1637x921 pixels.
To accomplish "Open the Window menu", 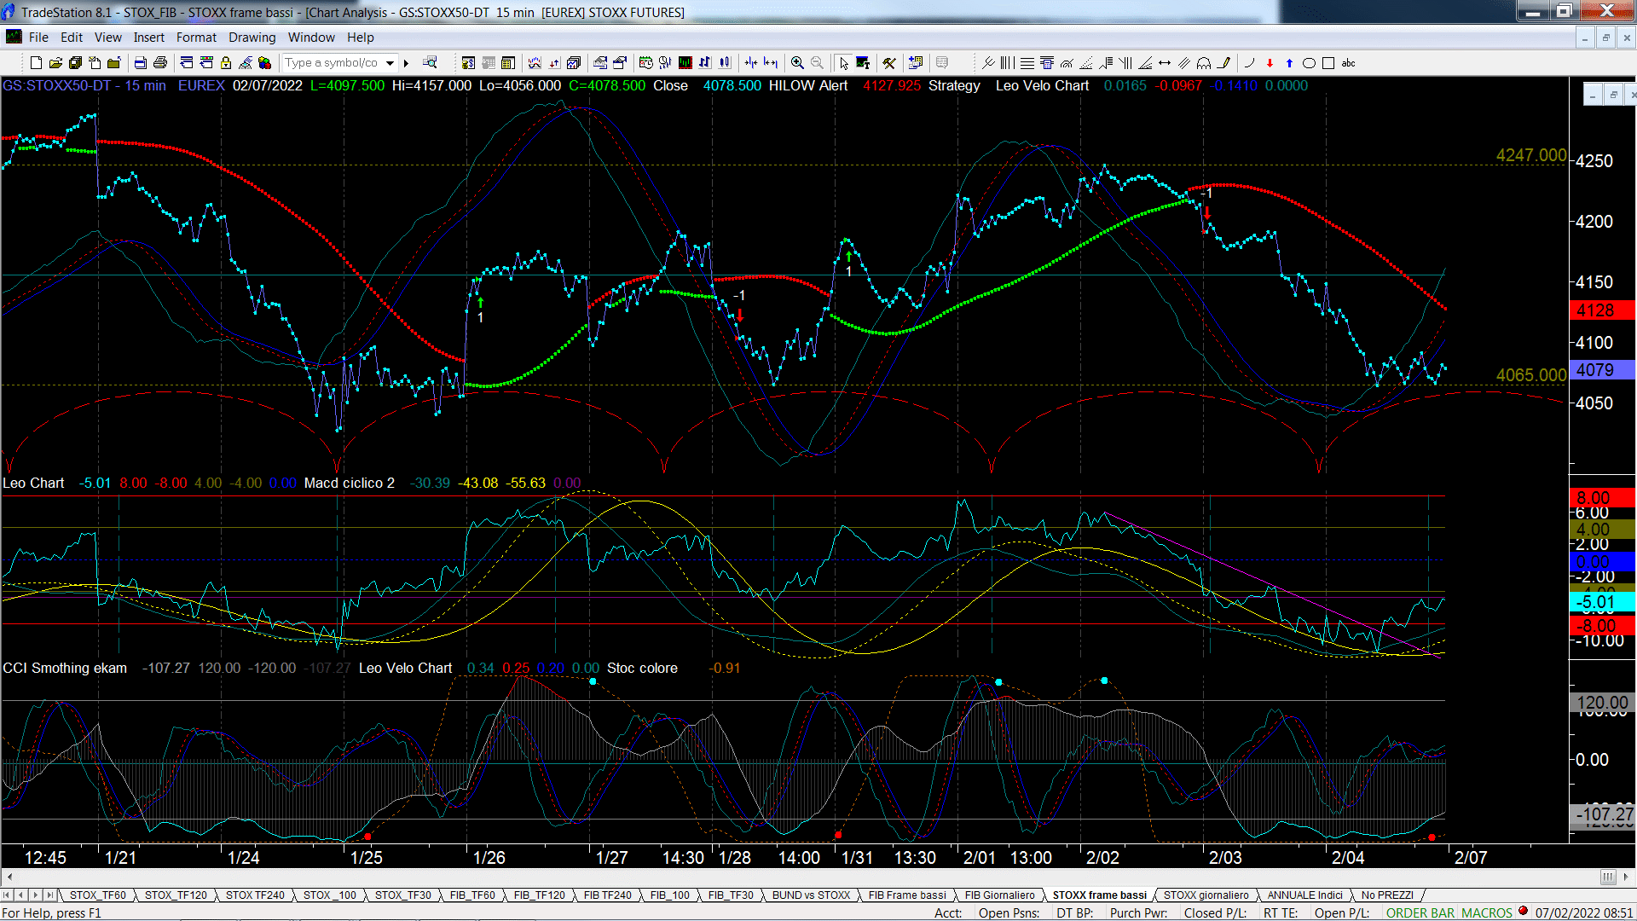I will 311,38.
